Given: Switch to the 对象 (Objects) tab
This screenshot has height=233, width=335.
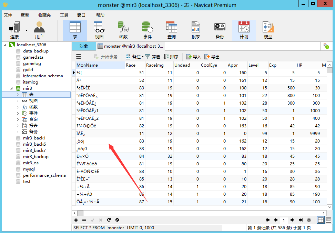Looking at the screenshot, I should tap(83, 46).
